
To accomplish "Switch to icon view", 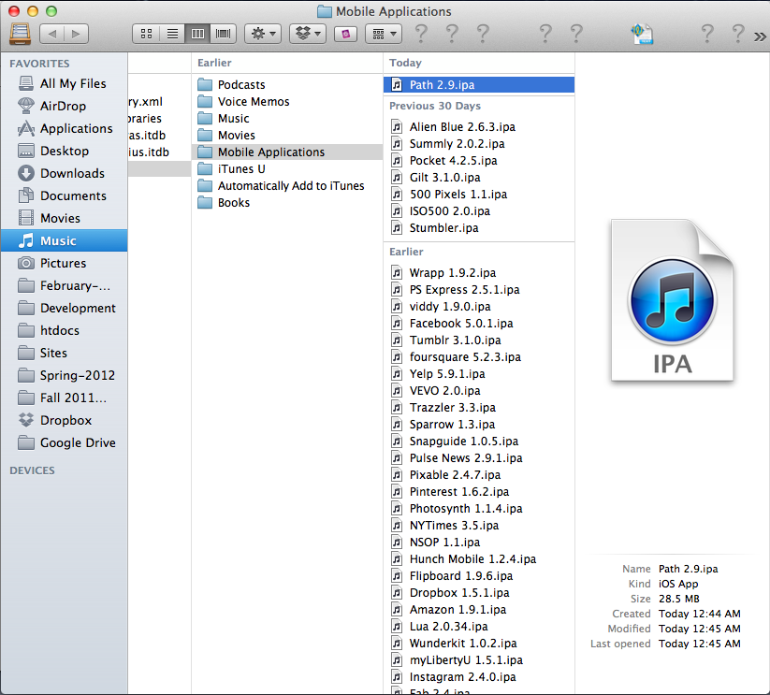I will click(x=146, y=34).
